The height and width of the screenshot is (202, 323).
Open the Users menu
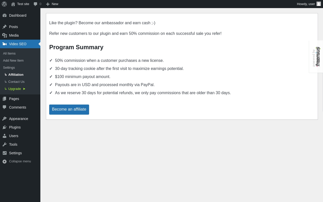click(x=14, y=136)
